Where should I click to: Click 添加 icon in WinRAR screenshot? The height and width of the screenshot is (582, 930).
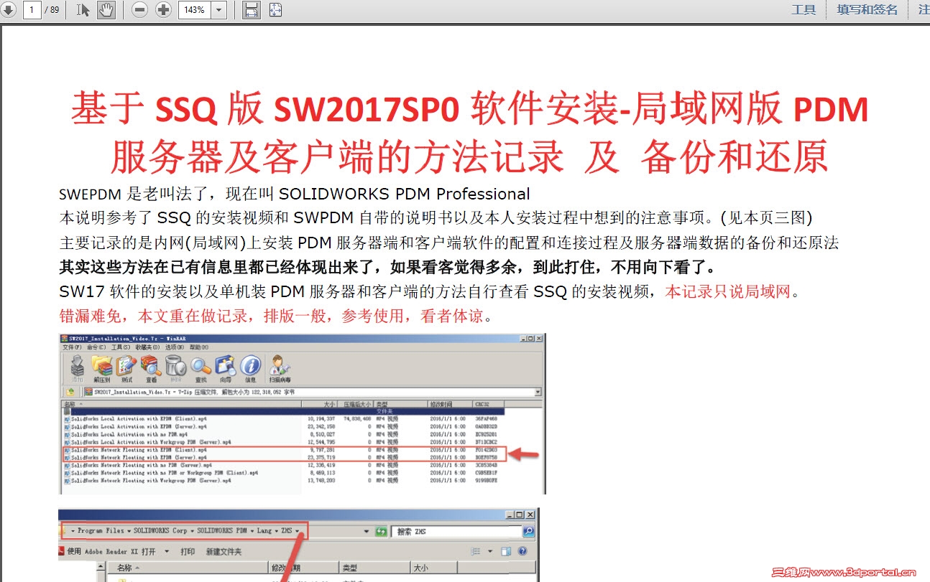tap(77, 369)
